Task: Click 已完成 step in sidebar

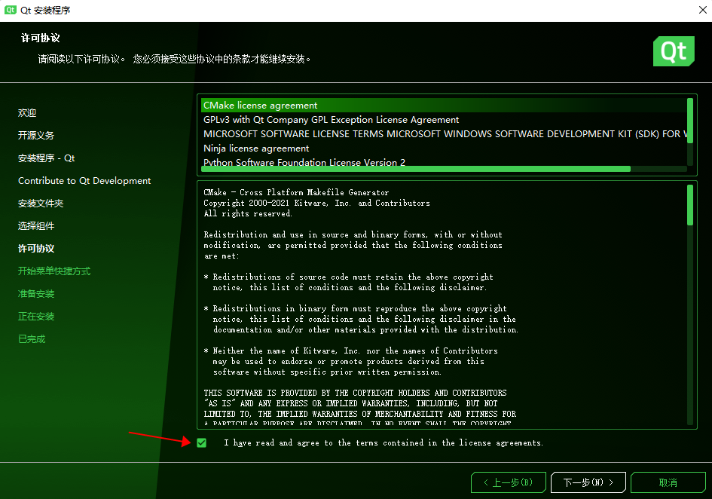Action: 32,339
